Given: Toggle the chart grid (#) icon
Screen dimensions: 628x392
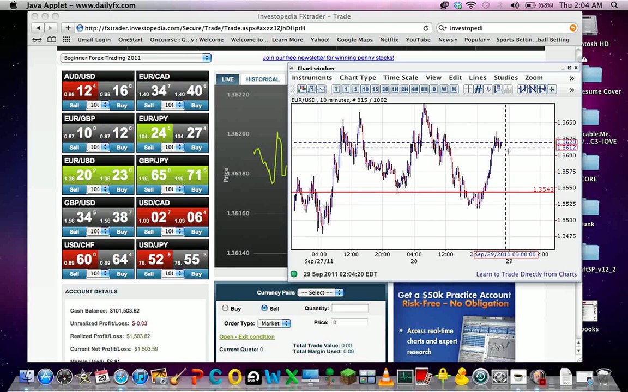Looking at the screenshot, I should pyautogui.click(x=478, y=89).
